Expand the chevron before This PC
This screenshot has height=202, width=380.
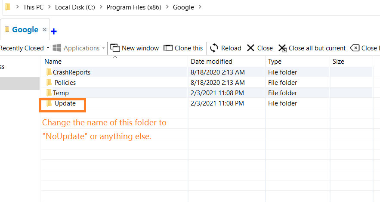pos(17,7)
